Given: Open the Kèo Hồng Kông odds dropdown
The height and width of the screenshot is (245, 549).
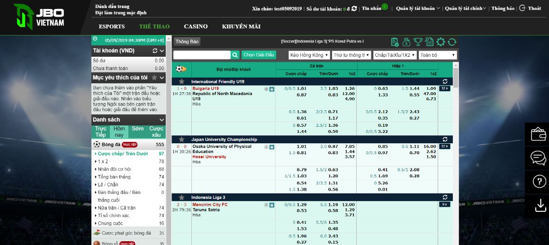Looking at the screenshot, I should (309, 55).
